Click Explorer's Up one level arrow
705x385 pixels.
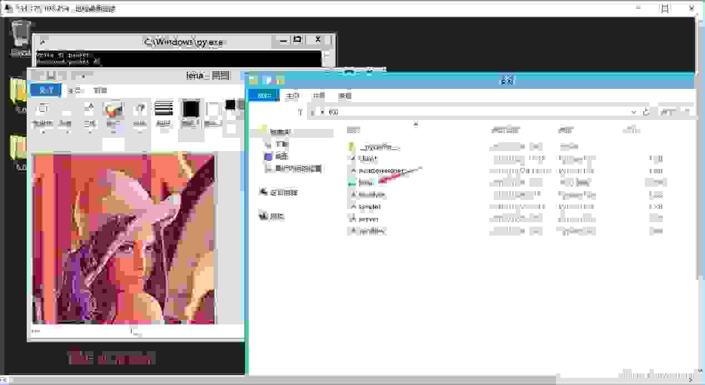(300, 112)
